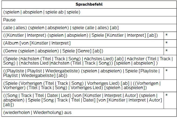Click the Spiele nächsten Titel row
This screenshot has height=118, width=177.
click(x=89, y=61)
